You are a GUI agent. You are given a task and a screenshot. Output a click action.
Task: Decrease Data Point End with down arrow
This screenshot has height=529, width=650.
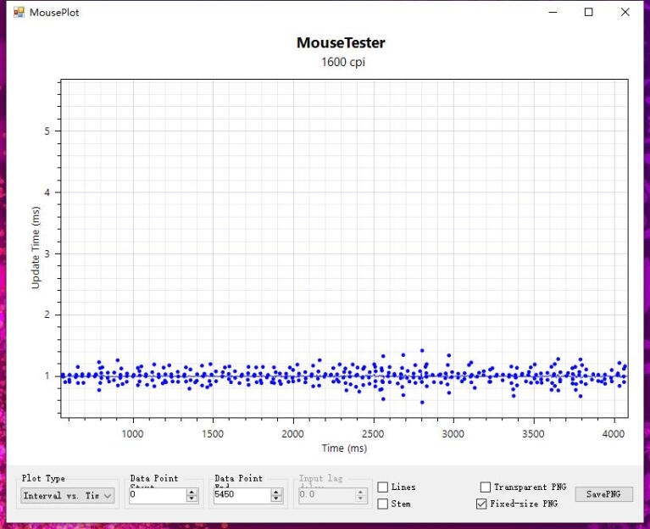point(276,498)
